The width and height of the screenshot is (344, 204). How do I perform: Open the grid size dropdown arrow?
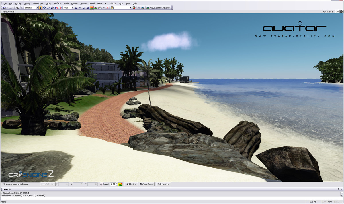click(104, 8)
